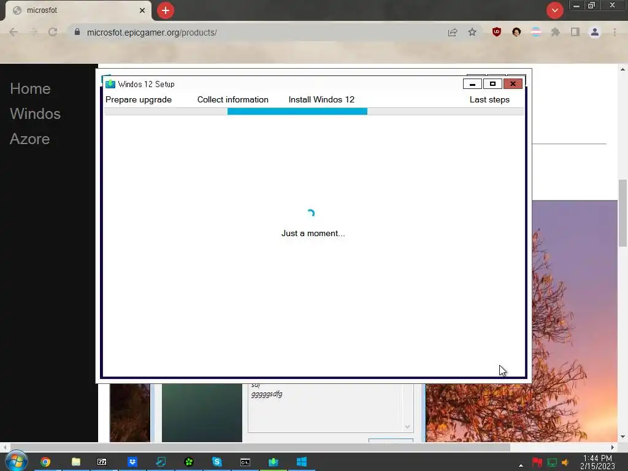Click the blue Windows logo taskbar icon
The height and width of the screenshot is (471, 628).
pos(302,462)
